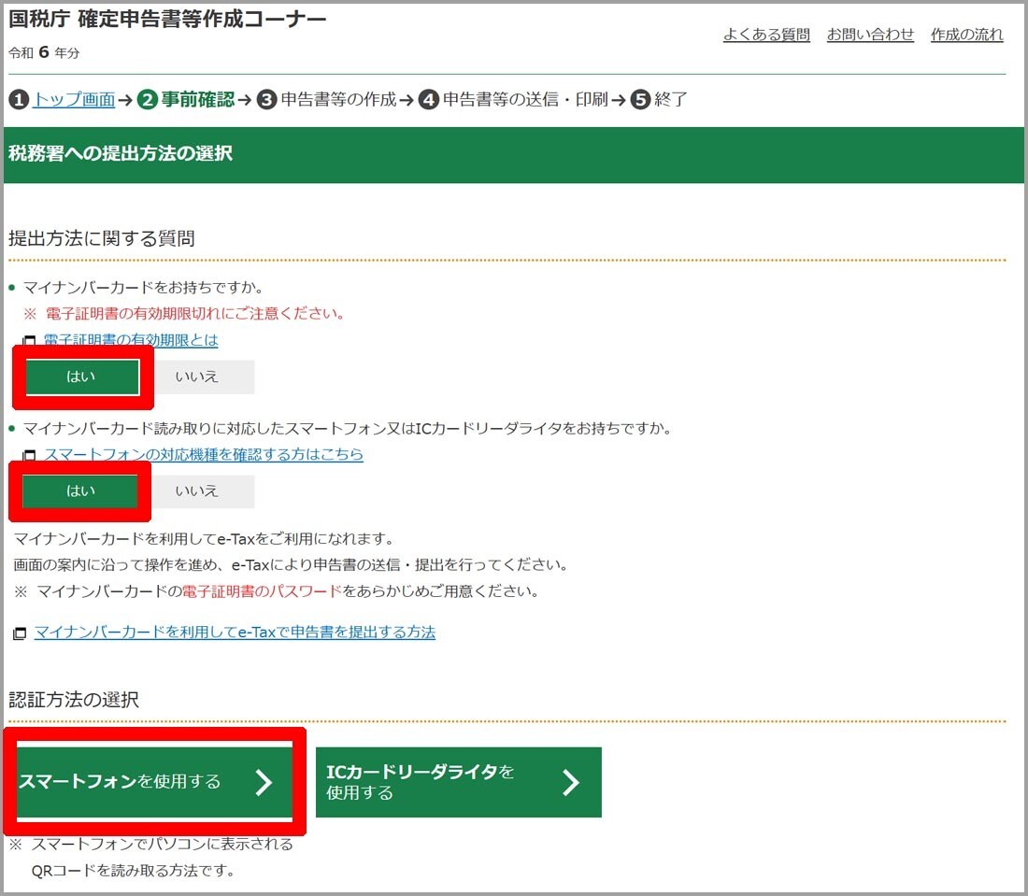Click 税務署への提出方法の選択 header
Screen dimensions: 1028x896
tap(121, 153)
